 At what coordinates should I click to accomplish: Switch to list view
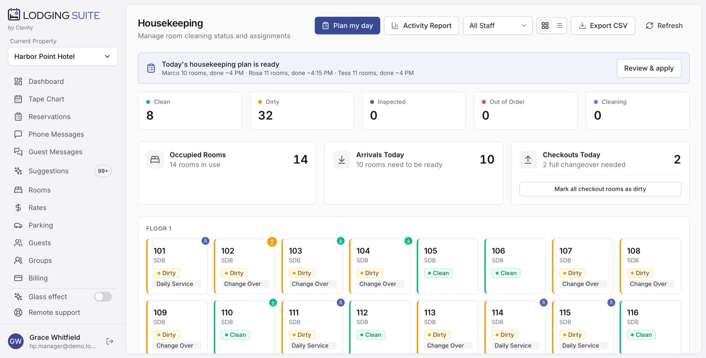pyautogui.click(x=559, y=26)
